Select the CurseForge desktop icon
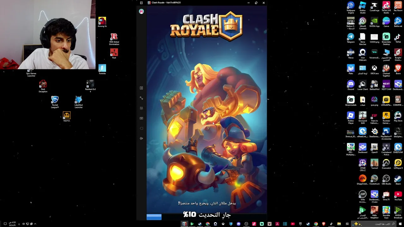This screenshot has height=227, width=404. pos(374,6)
